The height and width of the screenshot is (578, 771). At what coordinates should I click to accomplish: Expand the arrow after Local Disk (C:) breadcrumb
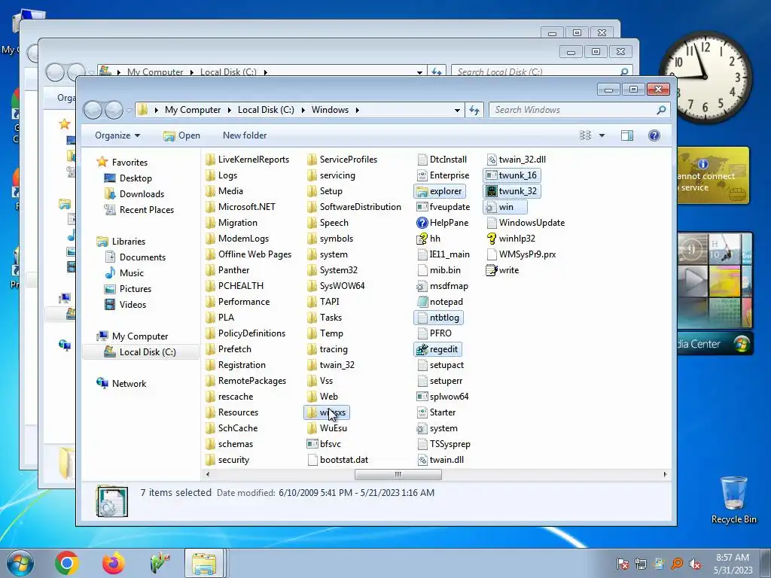tap(303, 110)
